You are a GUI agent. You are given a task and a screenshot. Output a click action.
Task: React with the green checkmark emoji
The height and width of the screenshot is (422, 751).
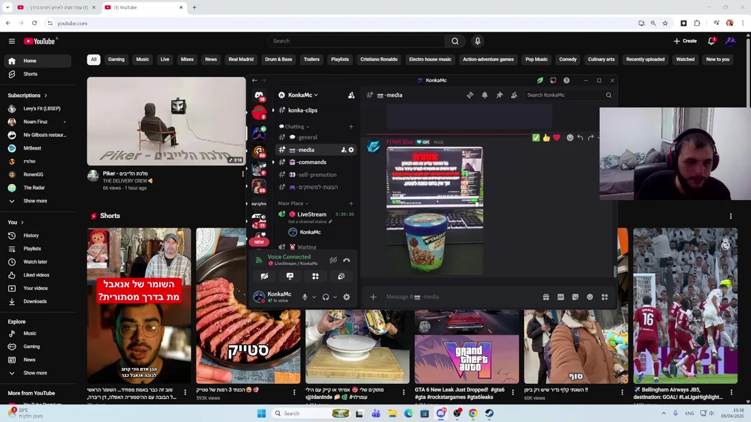click(x=536, y=138)
